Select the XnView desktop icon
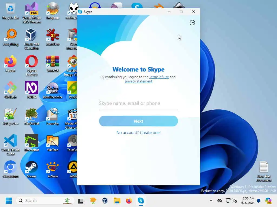This screenshot has width=277, height=207. coord(53,170)
